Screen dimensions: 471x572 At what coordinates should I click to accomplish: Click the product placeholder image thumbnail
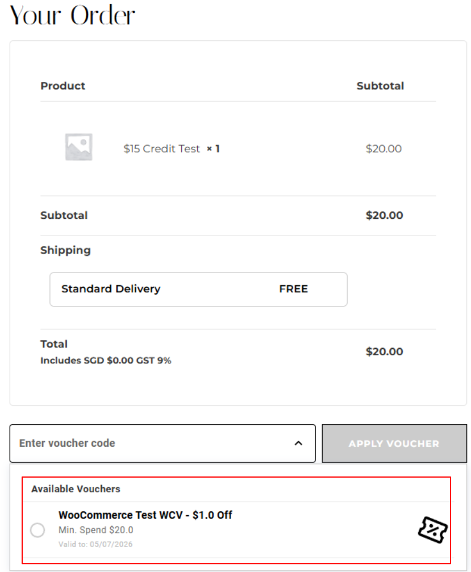(79, 147)
